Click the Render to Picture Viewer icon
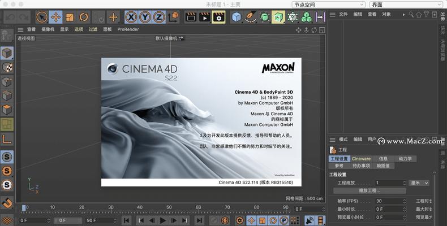 tap(205, 17)
